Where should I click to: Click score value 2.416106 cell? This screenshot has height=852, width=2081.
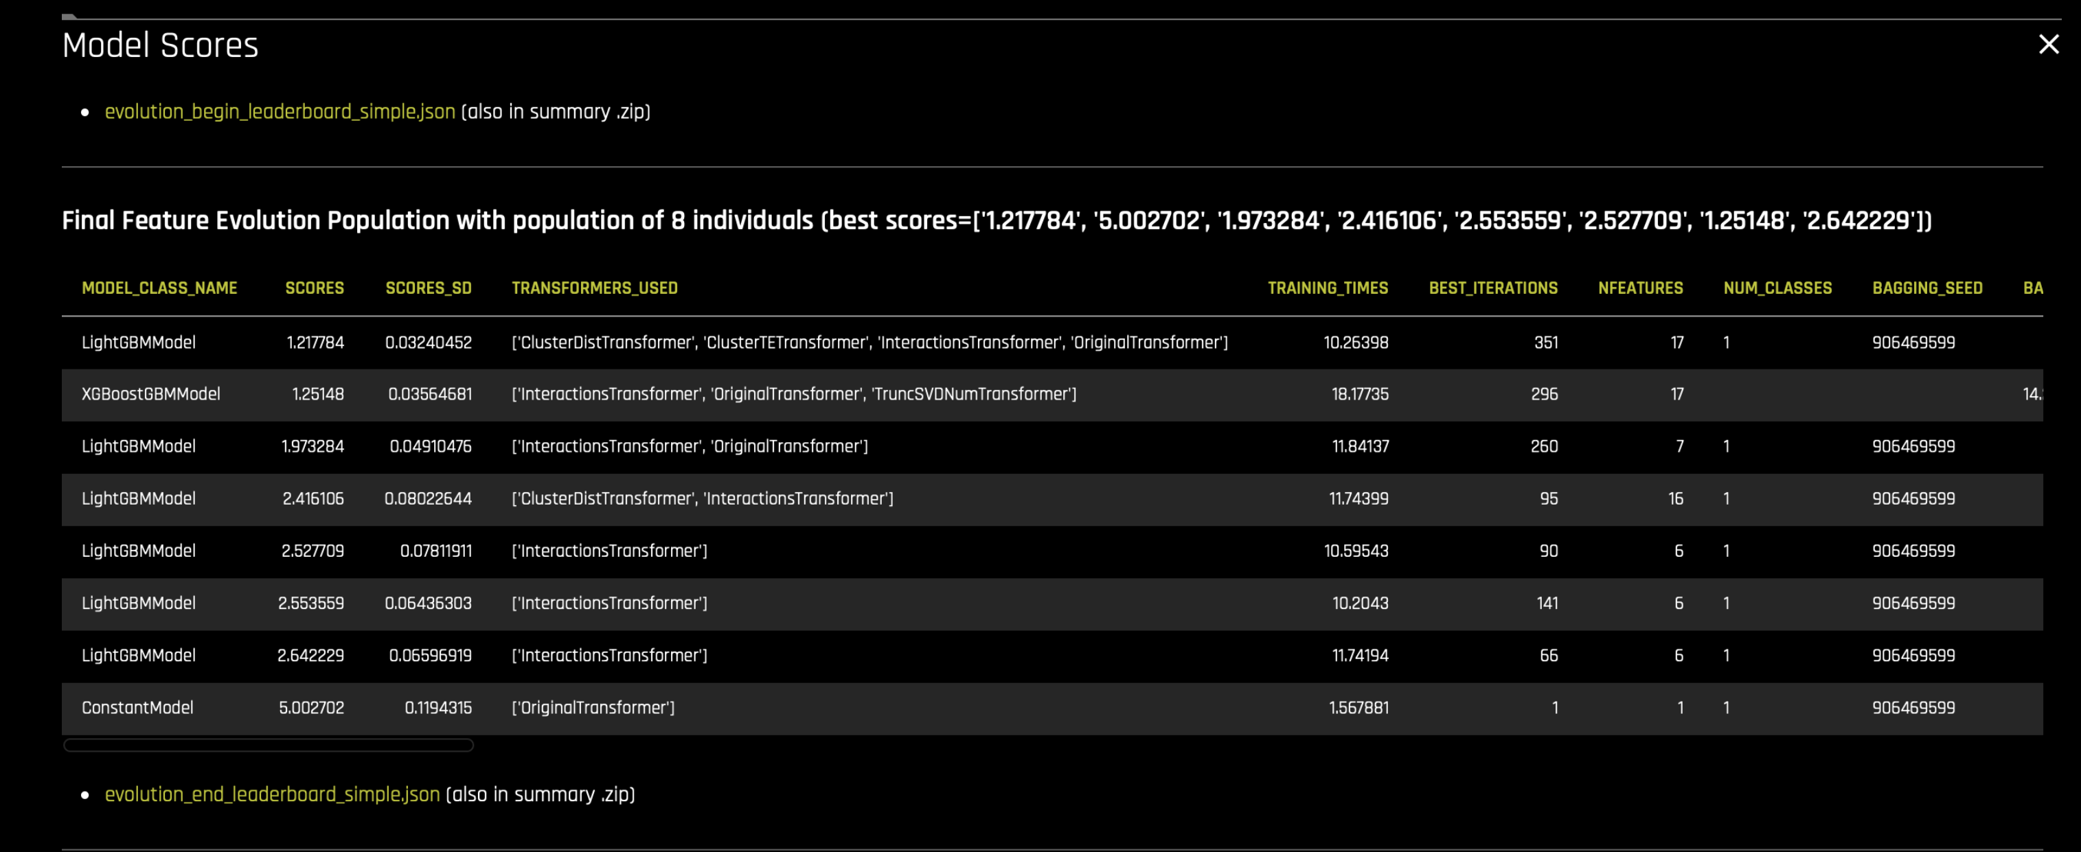click(x=312, y=498)
